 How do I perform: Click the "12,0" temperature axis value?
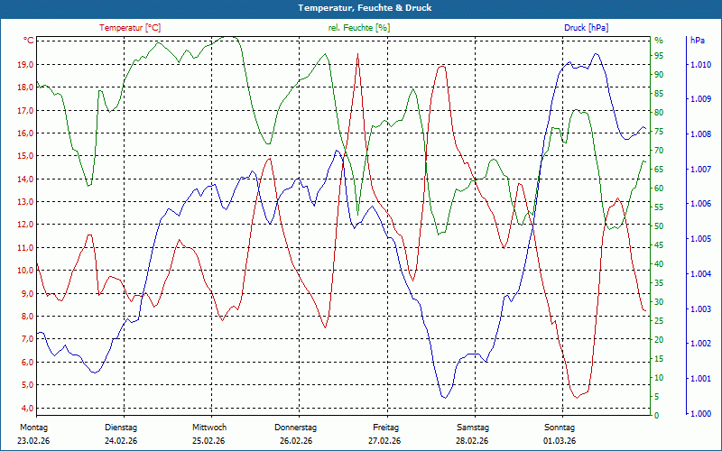26,225
